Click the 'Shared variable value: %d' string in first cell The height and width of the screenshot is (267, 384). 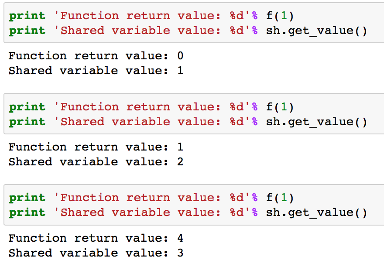[152, 31]
